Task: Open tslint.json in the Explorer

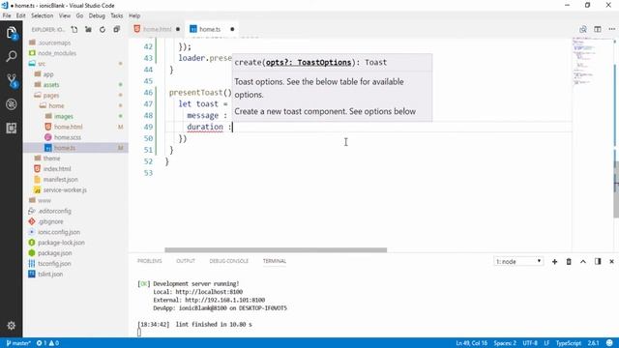Action: 50,274
